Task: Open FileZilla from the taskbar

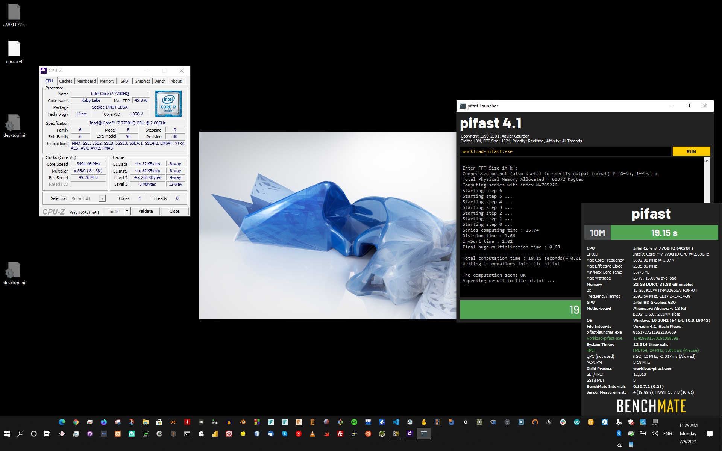Action: (340, 434)
